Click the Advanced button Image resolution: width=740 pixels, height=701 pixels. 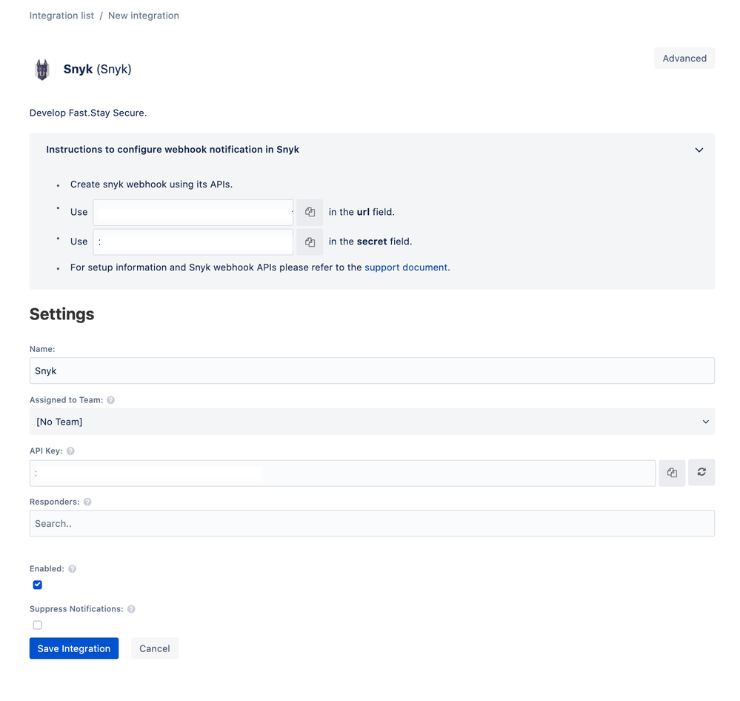click(684, 58)
